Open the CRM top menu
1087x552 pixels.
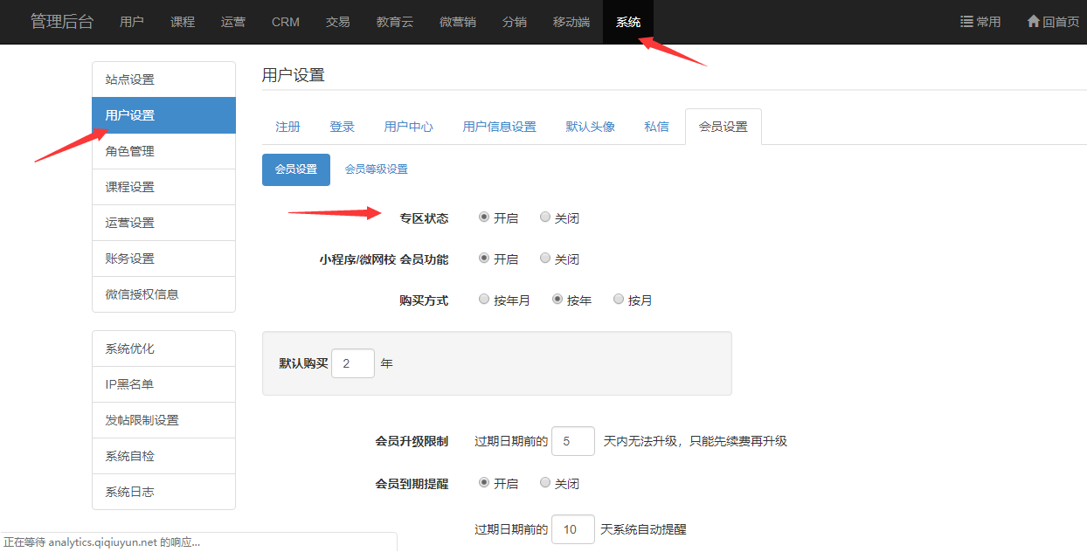coord(286,22)
